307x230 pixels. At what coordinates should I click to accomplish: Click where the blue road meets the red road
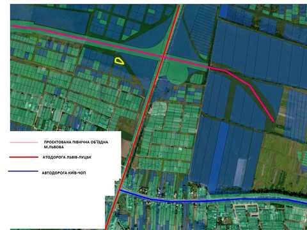pos(120,190)
